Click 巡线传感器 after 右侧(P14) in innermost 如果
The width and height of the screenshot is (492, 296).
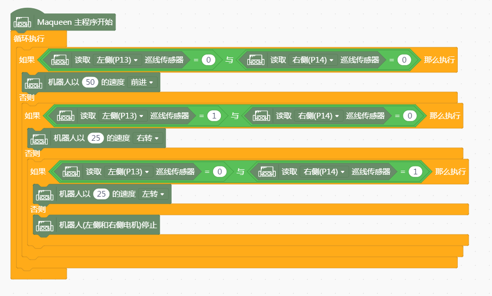click(371, 172)
